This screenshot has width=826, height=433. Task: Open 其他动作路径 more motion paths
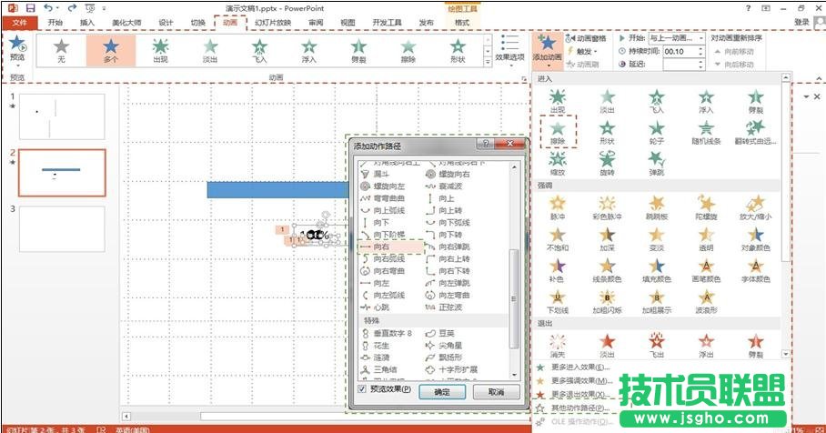579,408
